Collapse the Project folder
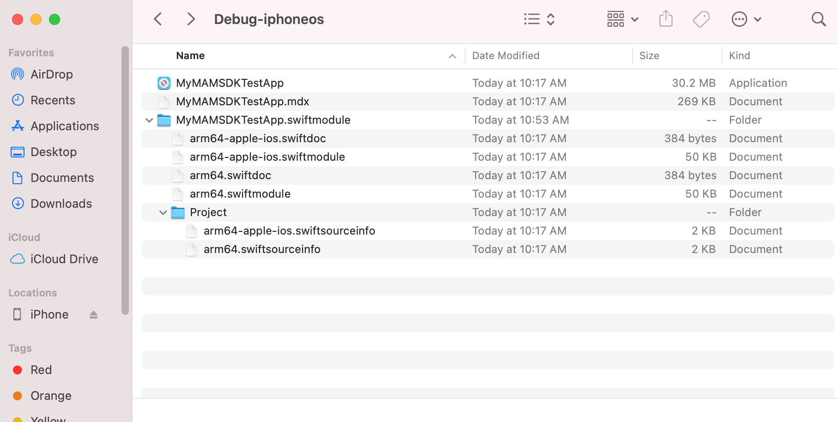 (x=163, y=212)
